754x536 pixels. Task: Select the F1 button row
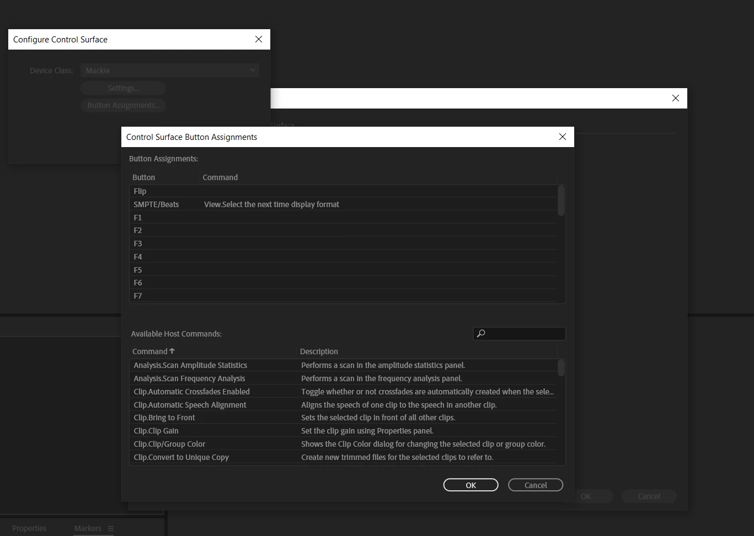pos(343,218)
